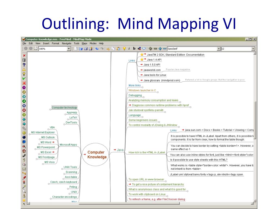The width and height of the screenshot is (278, 209).
Task: Click the New map blank page icon
Action: pos(76,48)
